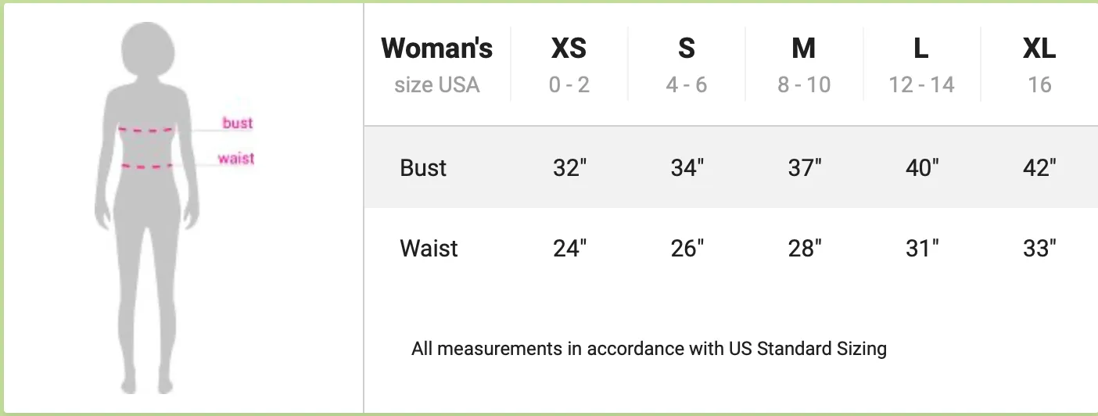Click the 31" waist value for L
The height and width of the screenshot is (416, 1098).
tap(922, 248)
